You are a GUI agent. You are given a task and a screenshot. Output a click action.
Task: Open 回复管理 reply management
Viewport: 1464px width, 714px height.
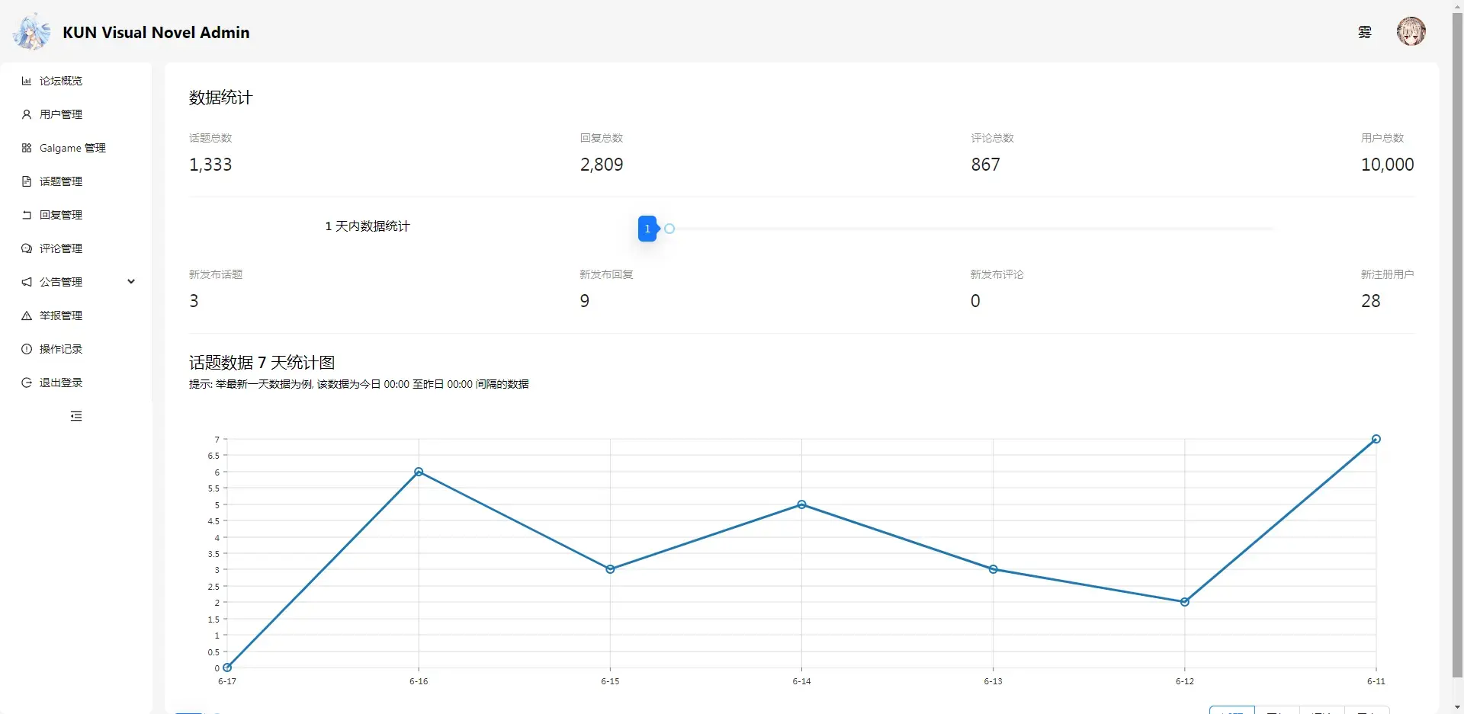coord(75,215)
